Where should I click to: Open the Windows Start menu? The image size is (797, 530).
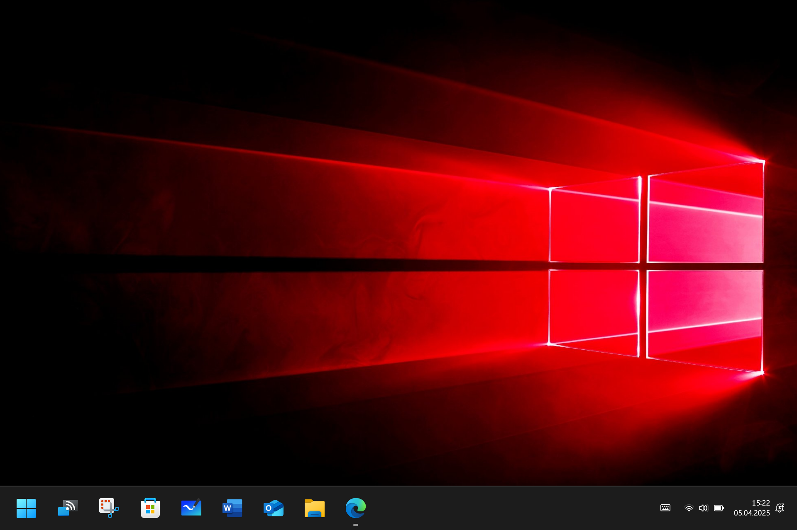click(26, 508)
